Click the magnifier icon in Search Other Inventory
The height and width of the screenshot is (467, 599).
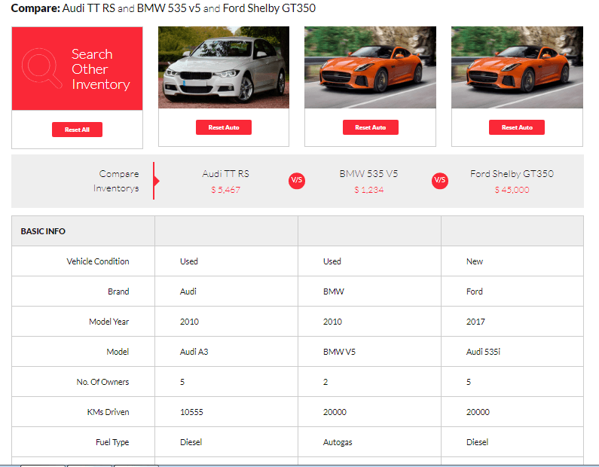coord(41,68)
